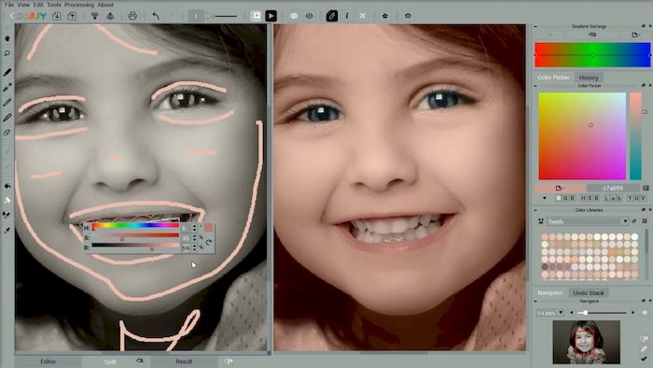Click the italic info icon
Image resolution: width=653 pixels, height=368 pixels.
tap(346, 16)
